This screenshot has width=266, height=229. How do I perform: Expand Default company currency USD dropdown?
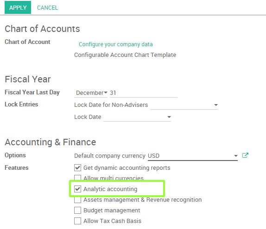coord(235,155)
